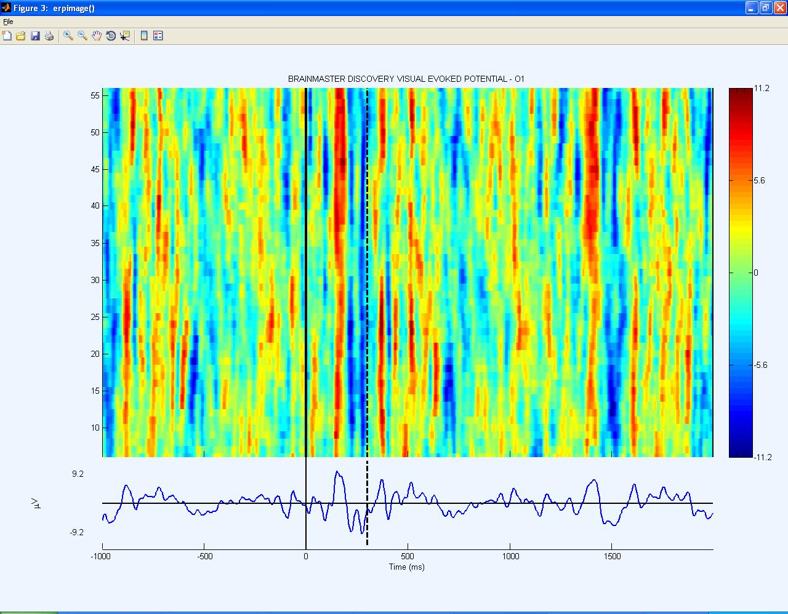
Task: Activate the Pan hand tool
Action: click(x=97, y=36)
